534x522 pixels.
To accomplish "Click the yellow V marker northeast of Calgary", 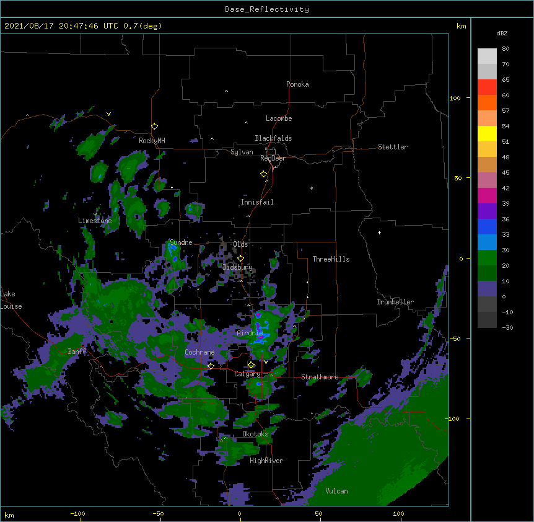I will (x=266, y=362).
